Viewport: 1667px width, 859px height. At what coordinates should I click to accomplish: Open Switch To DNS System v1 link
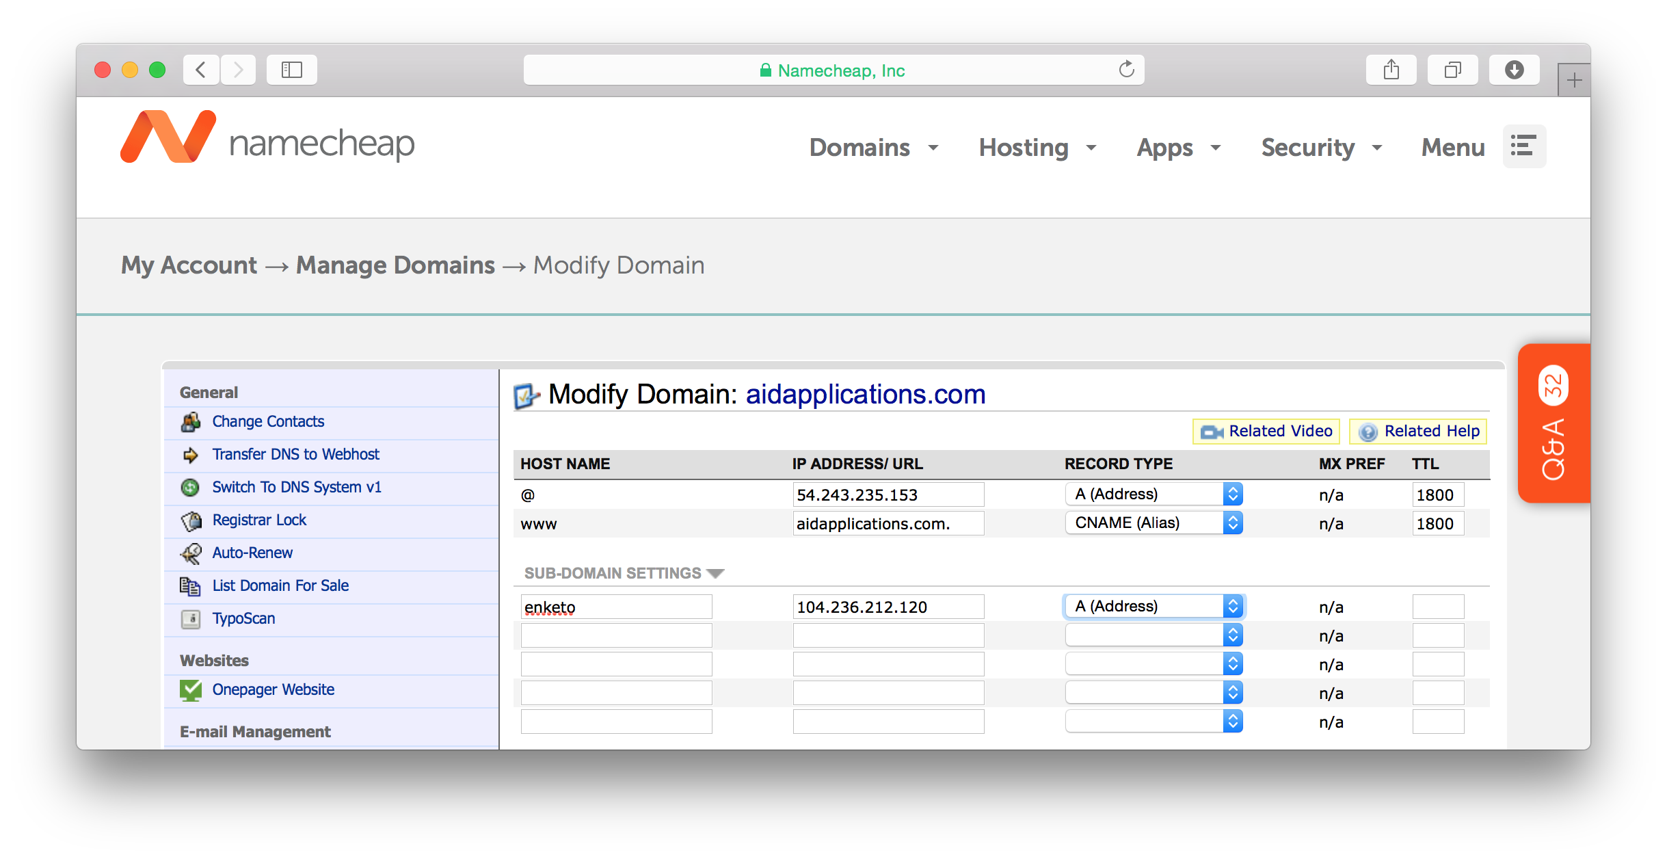click(297, 487)
